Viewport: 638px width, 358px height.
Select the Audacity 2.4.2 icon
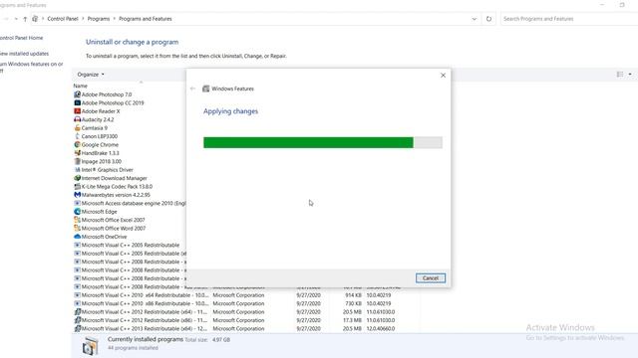tap(78, 119)
